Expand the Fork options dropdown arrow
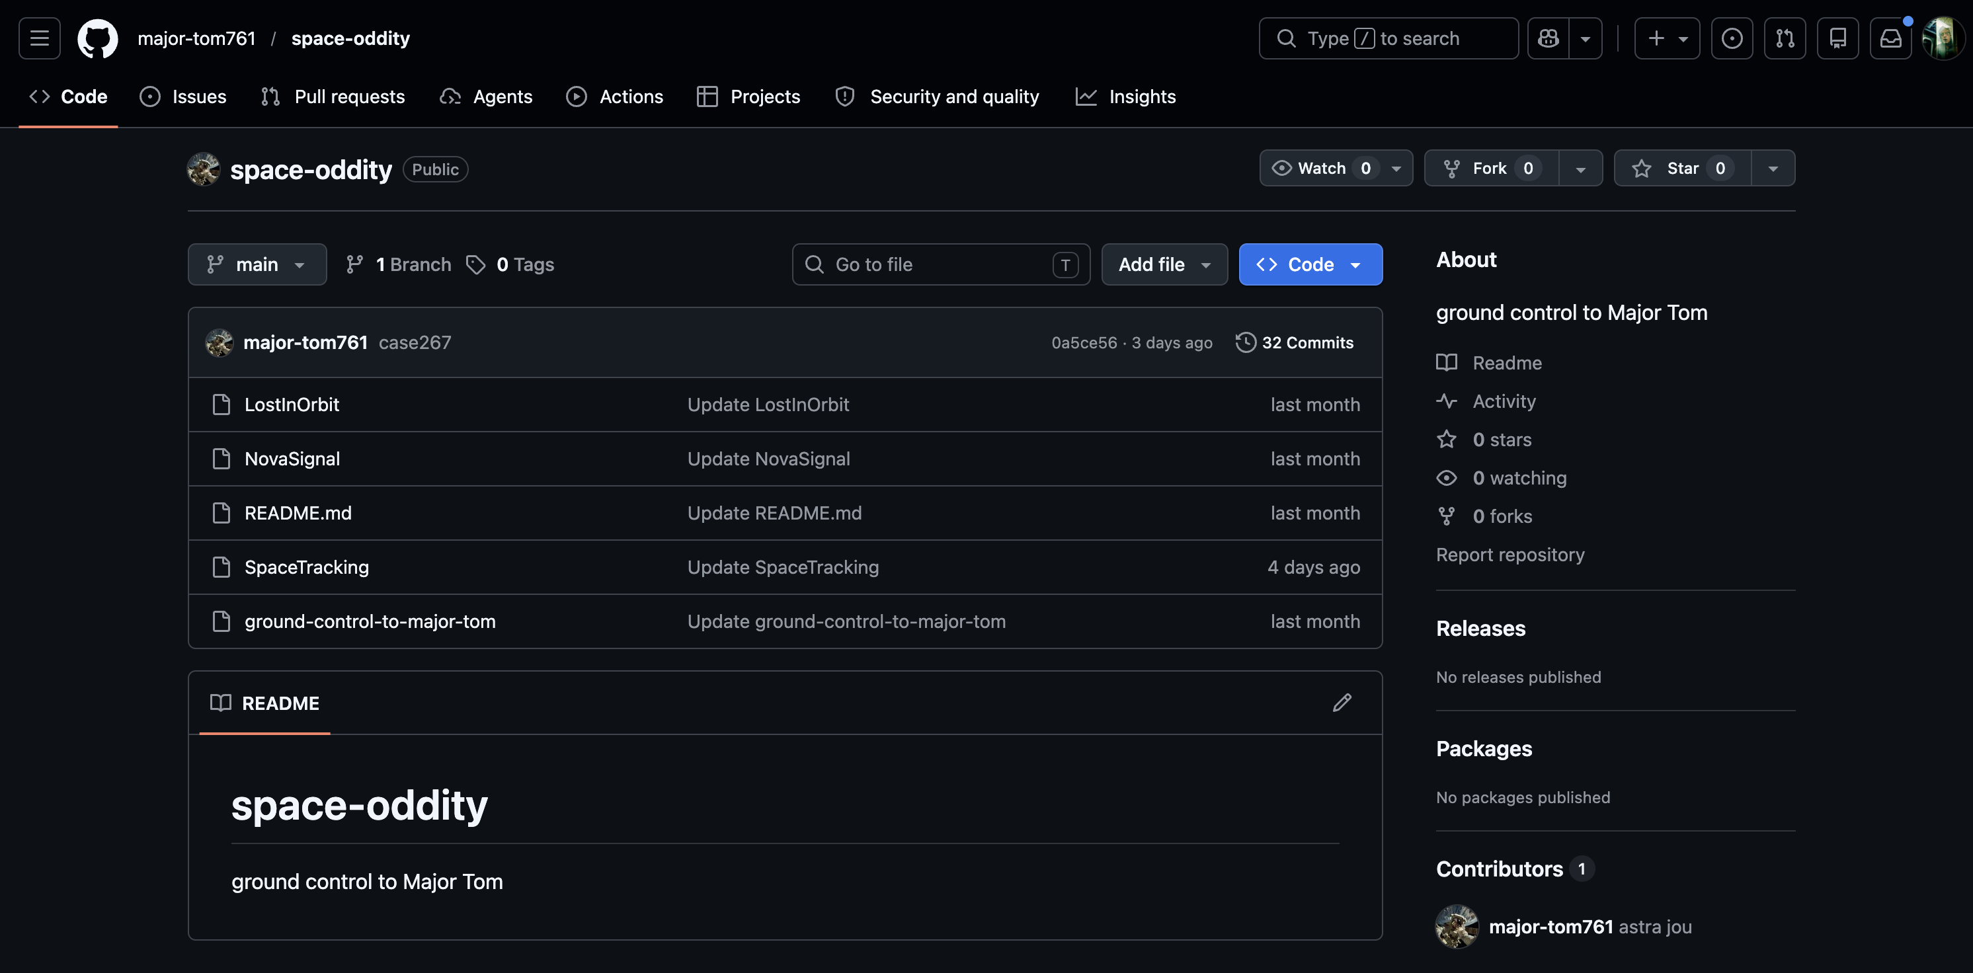The width and height of the screenshot is (1973, 973). click(1580, 169)
